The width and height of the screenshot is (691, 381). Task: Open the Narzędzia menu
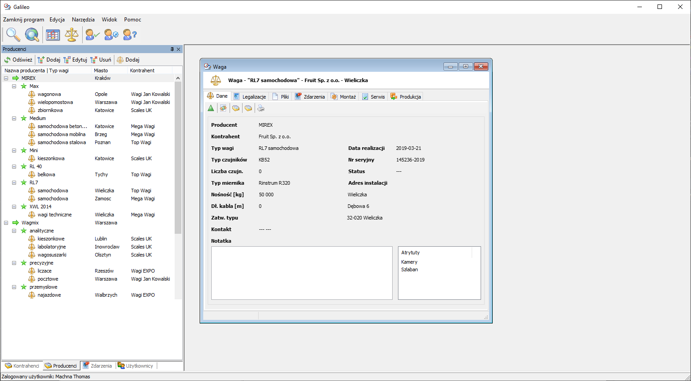[x=83, y=20]
